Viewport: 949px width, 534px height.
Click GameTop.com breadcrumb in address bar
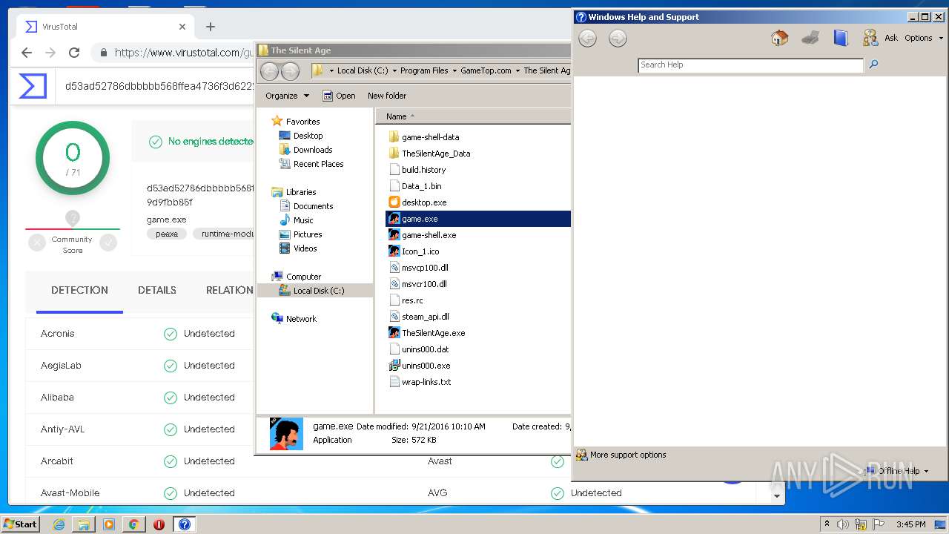coord(486,71)
